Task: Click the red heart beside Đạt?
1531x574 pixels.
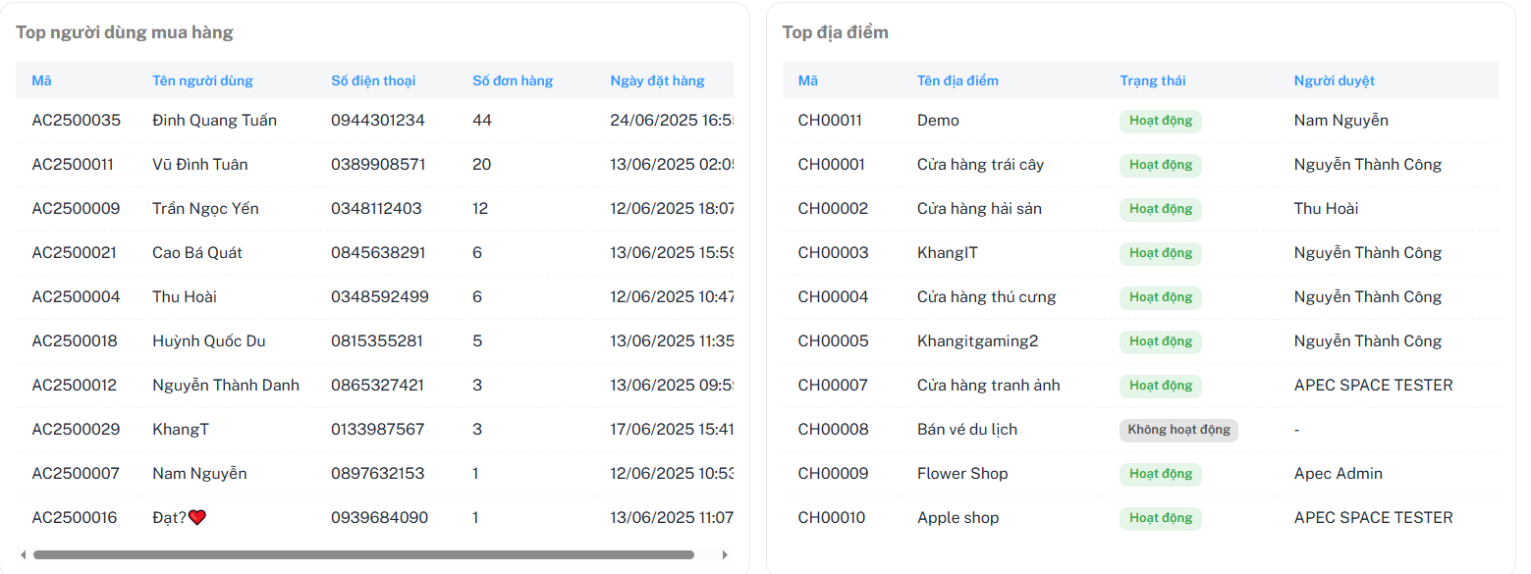Action: pyautogui.click(x=197, y=517)
